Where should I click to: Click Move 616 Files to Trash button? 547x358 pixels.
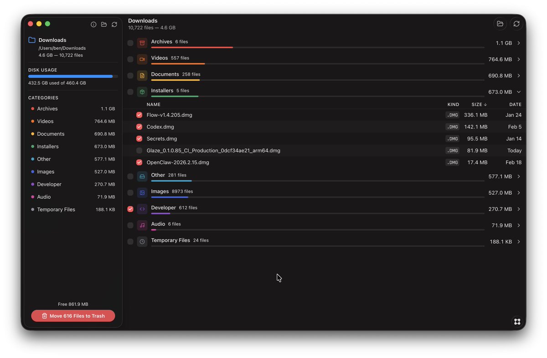[x=73, y=316]
